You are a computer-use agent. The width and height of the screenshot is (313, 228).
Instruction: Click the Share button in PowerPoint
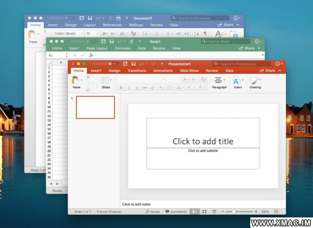(x=268, y=71)
